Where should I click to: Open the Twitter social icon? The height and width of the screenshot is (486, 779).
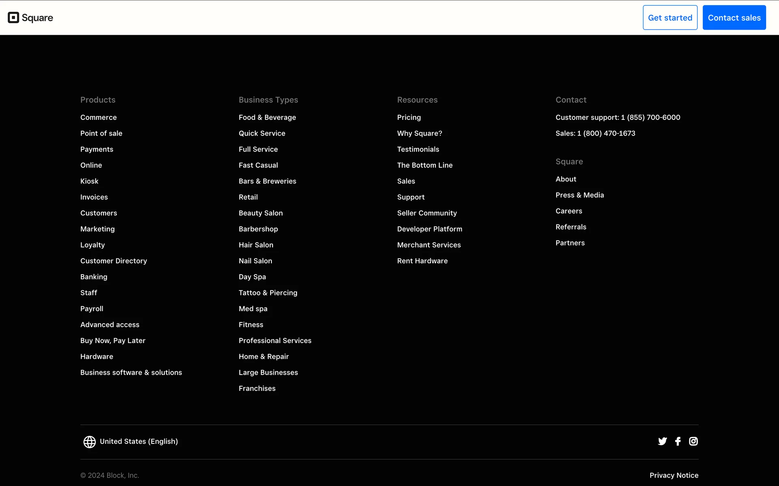[662, 441]
